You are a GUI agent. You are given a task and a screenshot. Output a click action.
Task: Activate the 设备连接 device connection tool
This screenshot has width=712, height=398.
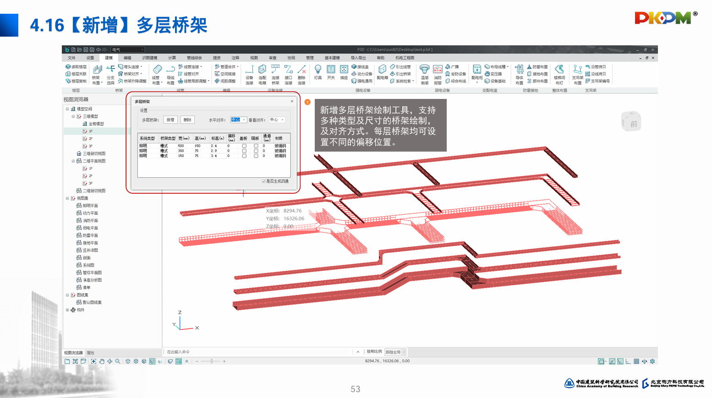tap(249, 74)
